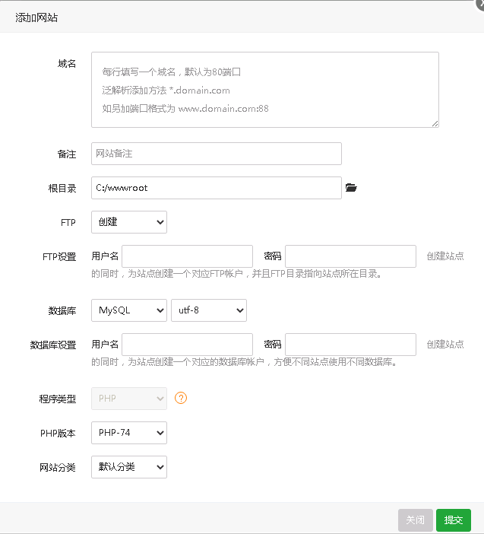Click the 数据库设置 用户名 input
This screenshot has width=484, height=534.
(187, 345)
